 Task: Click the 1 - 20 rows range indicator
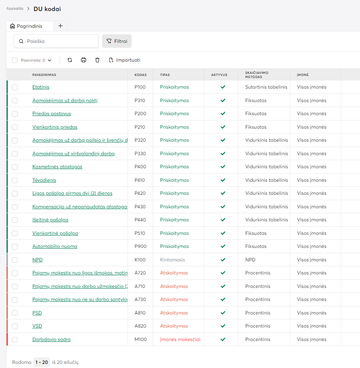click(42, 362)
